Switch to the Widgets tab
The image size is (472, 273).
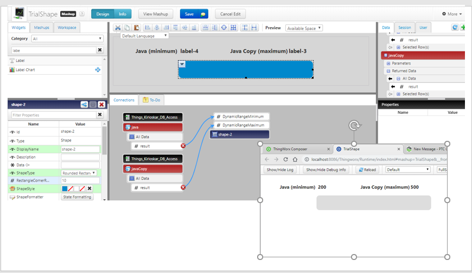[x=18, y=28]
